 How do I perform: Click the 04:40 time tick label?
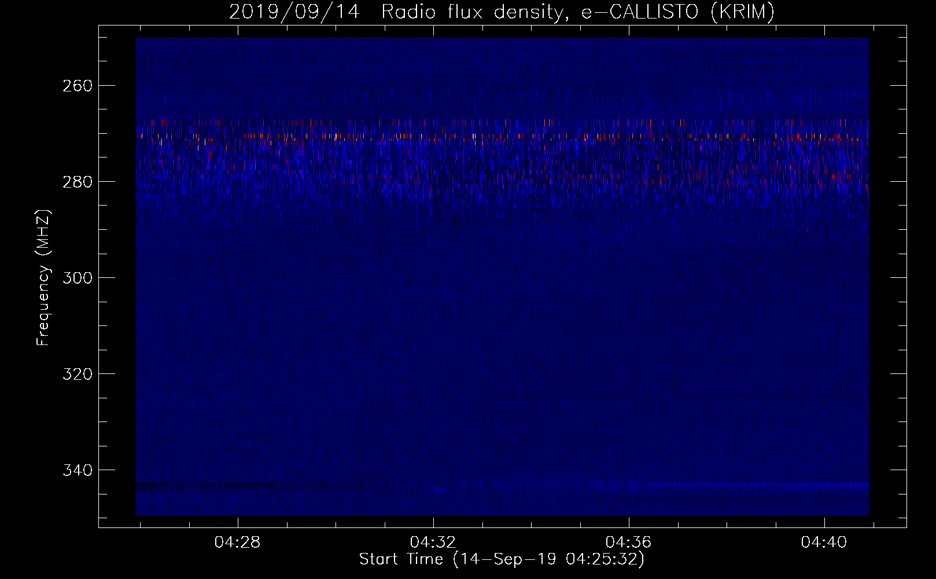point(824,542)
